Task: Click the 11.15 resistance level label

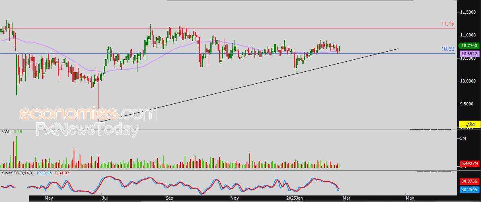Action: (448, 24)
